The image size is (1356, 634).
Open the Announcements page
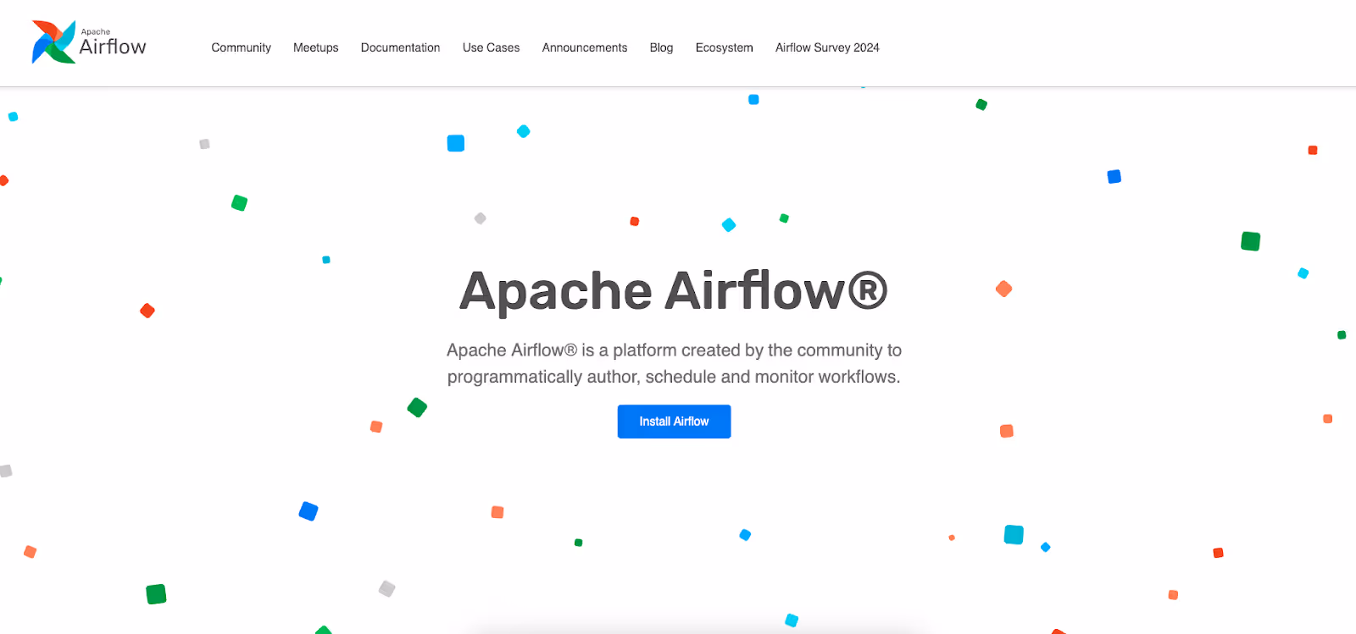pos(585,47)
